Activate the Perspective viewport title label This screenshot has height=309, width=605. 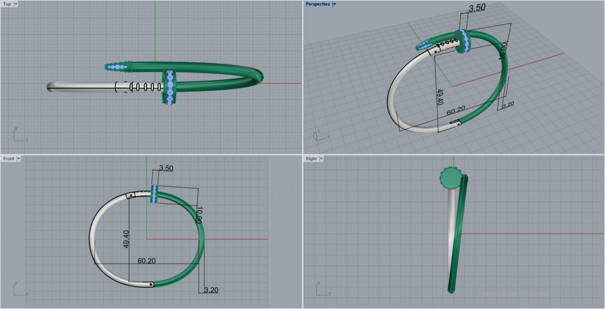pyautogui.click(x=318, y=4)
